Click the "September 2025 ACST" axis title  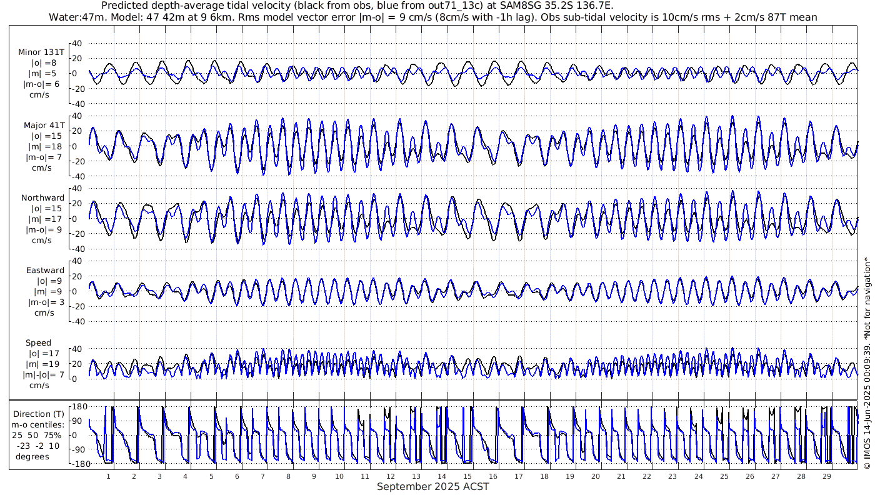[x=432, y=486]
